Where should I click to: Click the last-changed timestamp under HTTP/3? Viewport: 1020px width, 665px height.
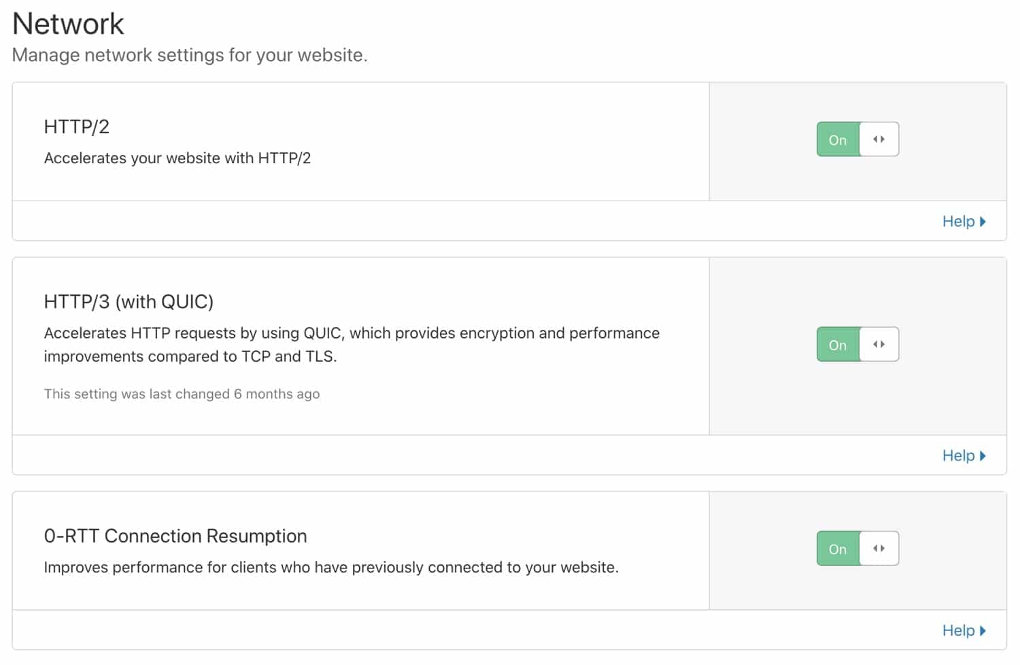point(182,394)
